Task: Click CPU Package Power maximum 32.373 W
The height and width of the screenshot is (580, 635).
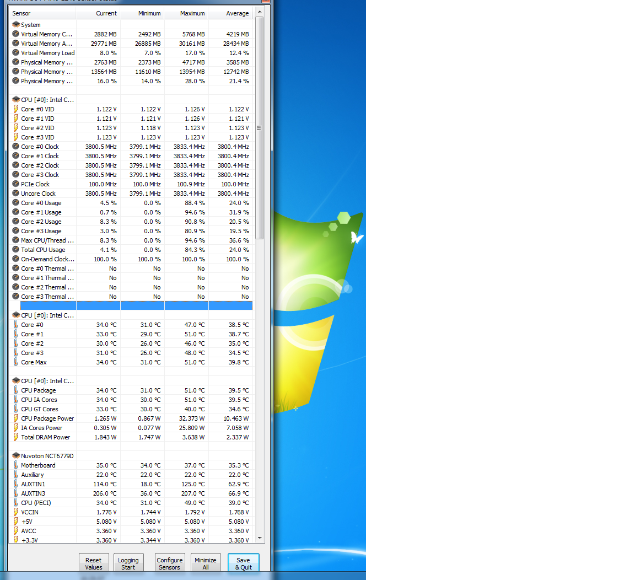Action: pos(192,418)
